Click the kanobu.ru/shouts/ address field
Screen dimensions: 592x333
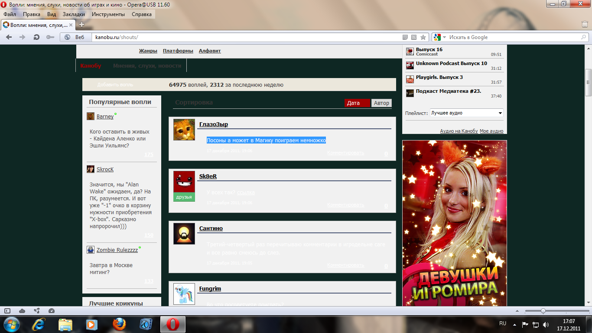coord(247,37)
